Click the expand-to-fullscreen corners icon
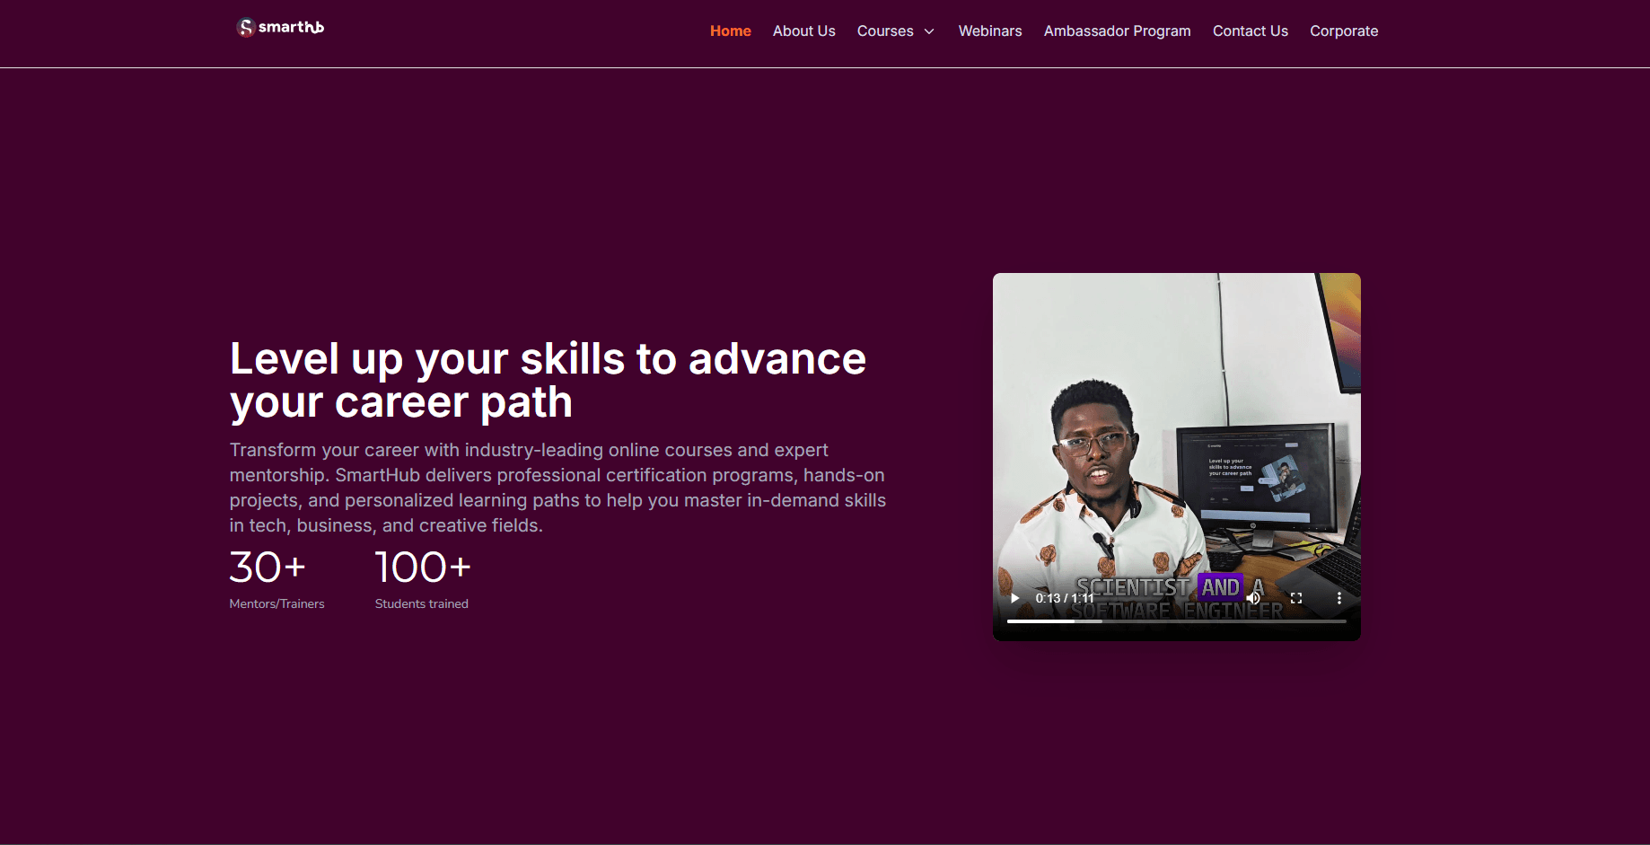This screenshot has width=1650, height=845. pos(1296,597)
